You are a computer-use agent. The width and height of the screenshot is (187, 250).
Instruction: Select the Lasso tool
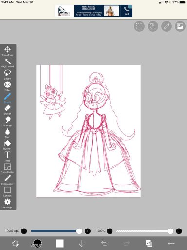pyautogui.click(x=7, y=75)
